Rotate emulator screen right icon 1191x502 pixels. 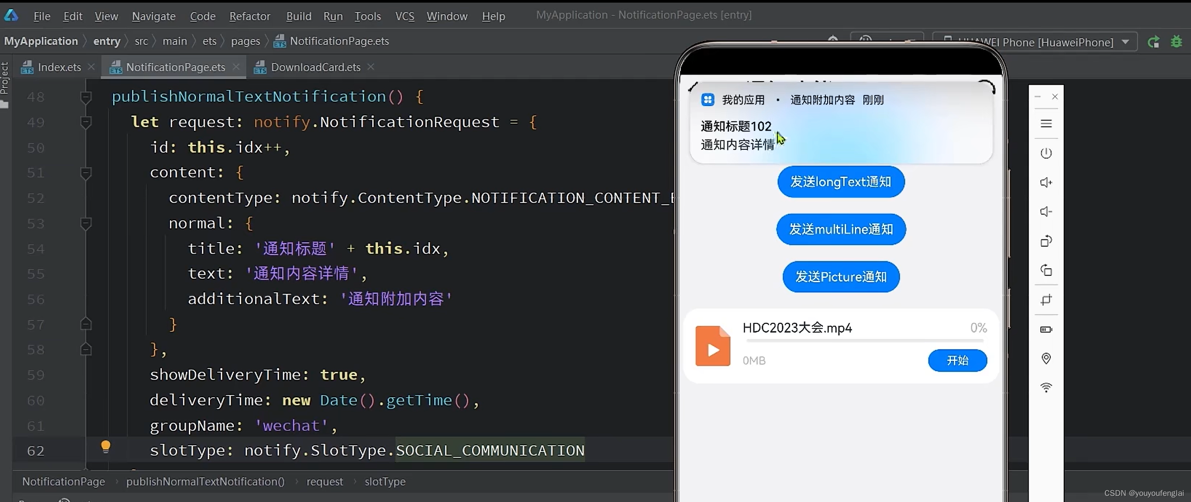pyautogui.click(x=1046, y=270)
